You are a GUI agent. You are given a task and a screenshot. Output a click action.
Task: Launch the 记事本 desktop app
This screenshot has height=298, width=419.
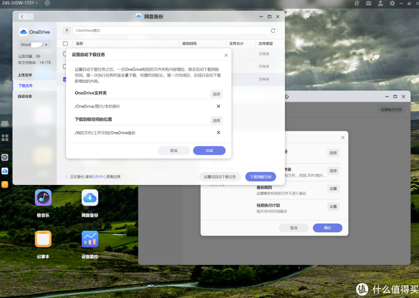(x=43, y=239)
